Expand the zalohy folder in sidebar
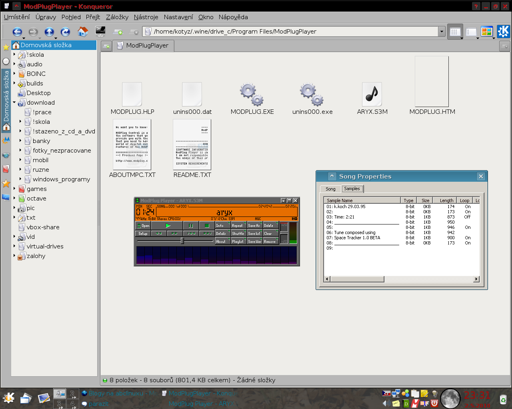This screenshot has height=409, width=512. point(14,256)
